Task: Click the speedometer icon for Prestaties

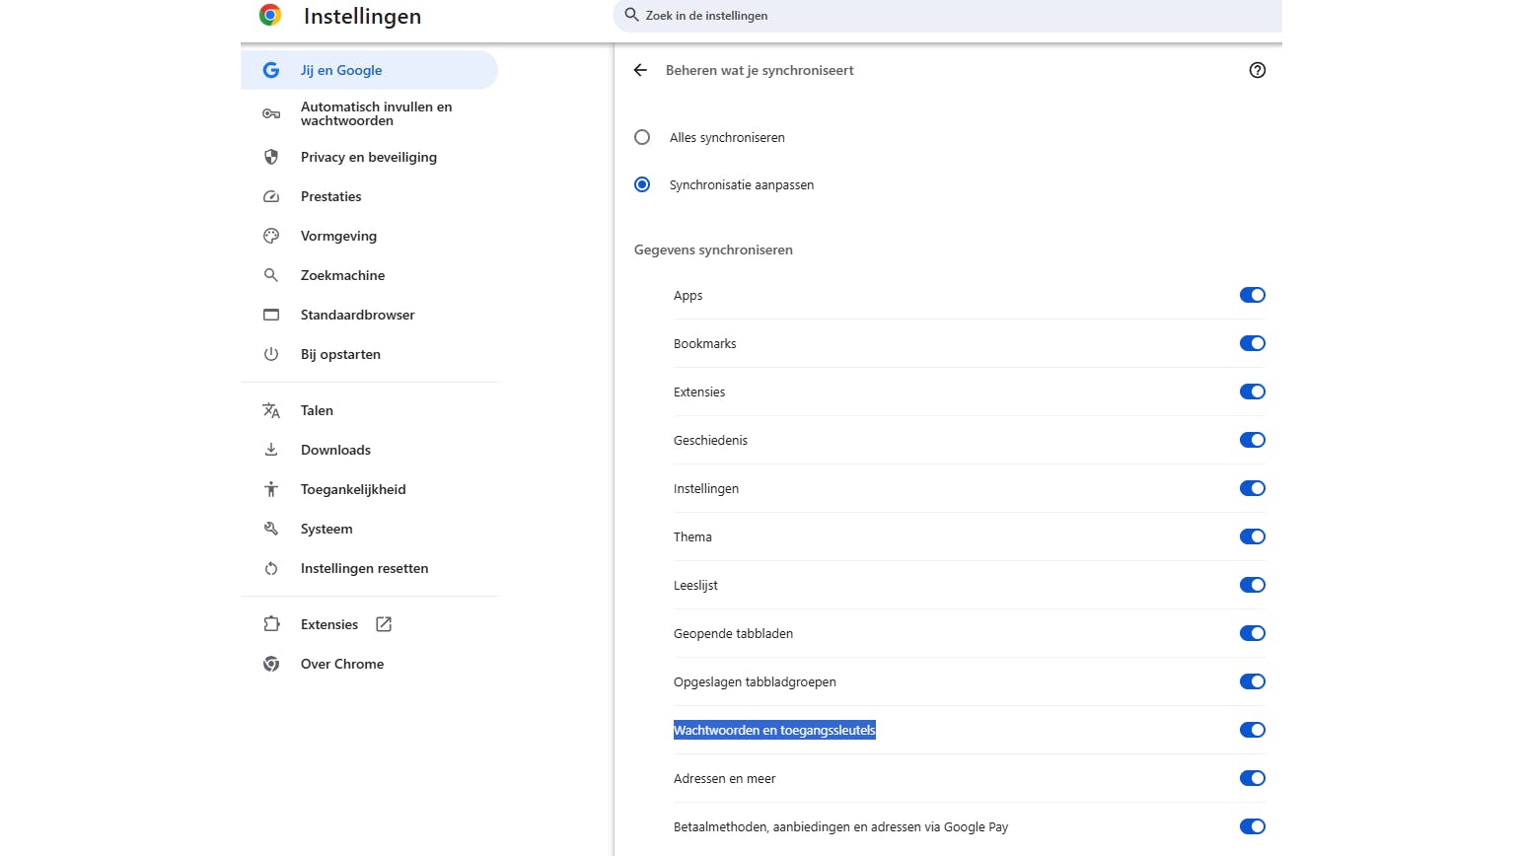Action: click(x=271, y=196)
